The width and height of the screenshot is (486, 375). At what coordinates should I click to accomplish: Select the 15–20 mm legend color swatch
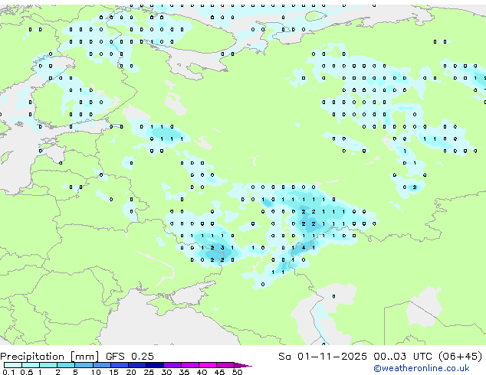119,365
